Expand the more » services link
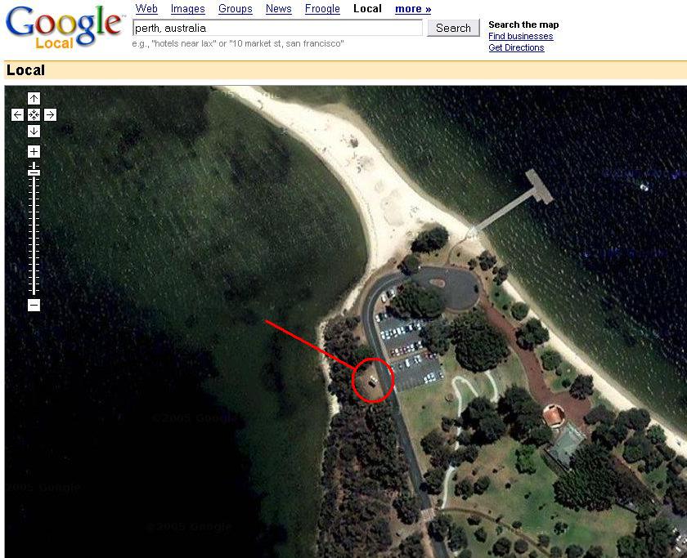This screenshot has height=558, width=687. click(413, 9)
